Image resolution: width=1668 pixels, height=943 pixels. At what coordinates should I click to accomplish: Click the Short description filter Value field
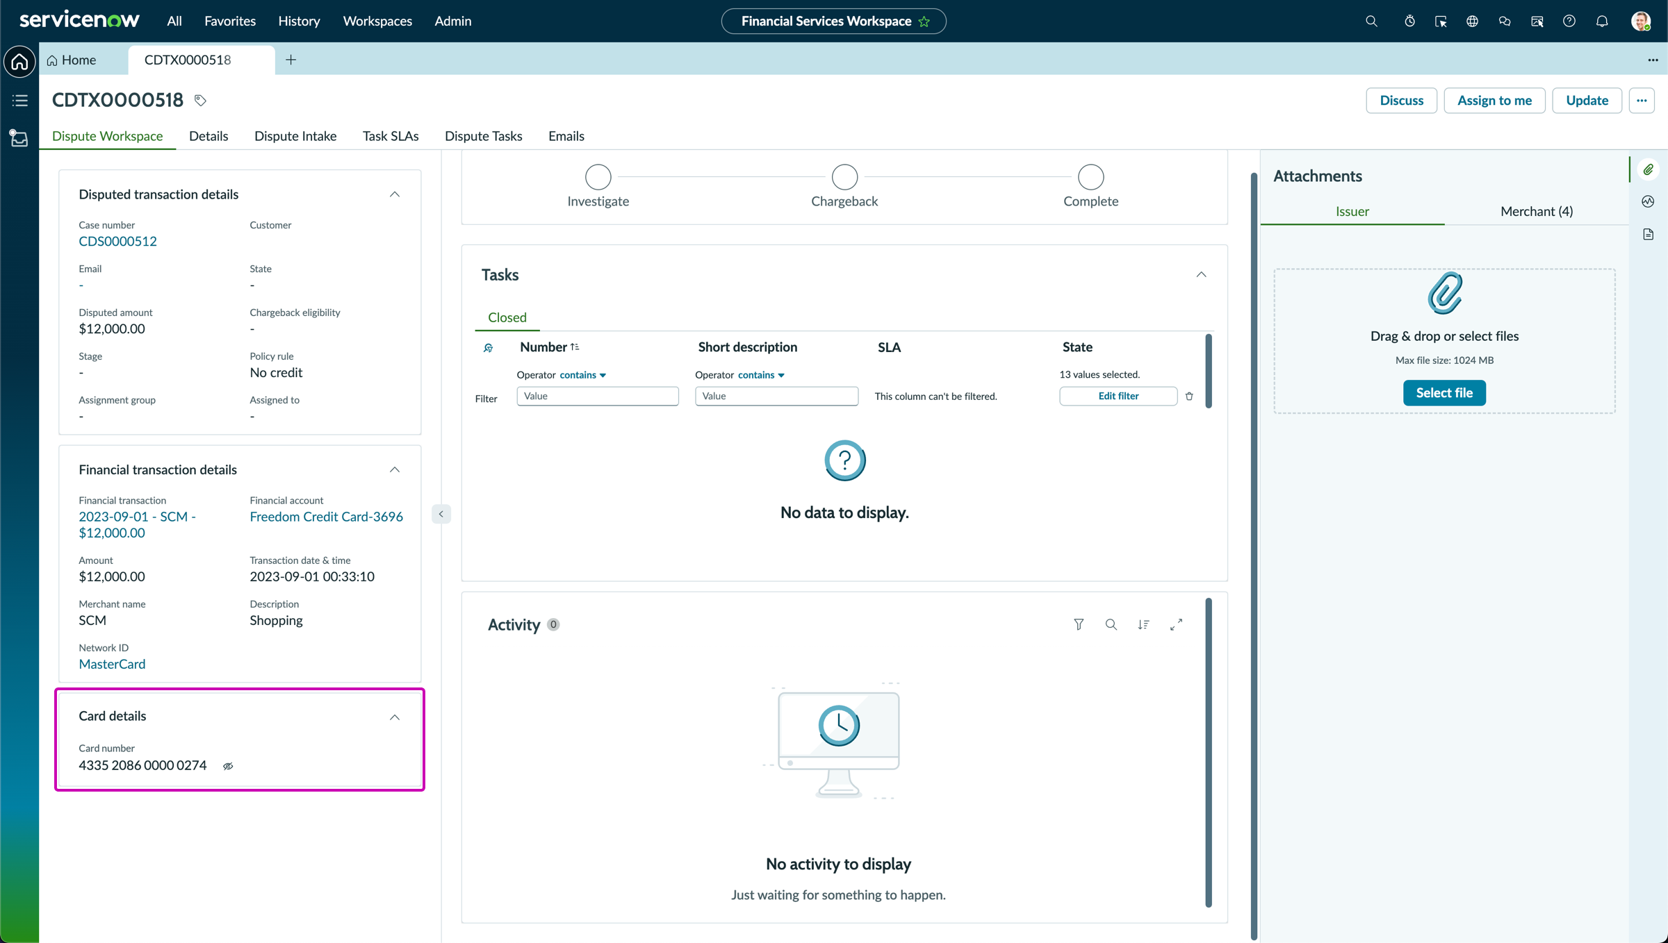(776, 396)
